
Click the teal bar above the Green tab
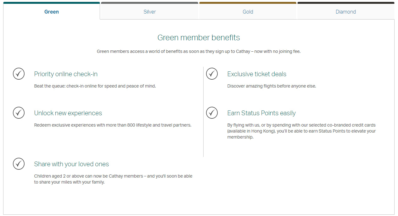tap(51, 2)
